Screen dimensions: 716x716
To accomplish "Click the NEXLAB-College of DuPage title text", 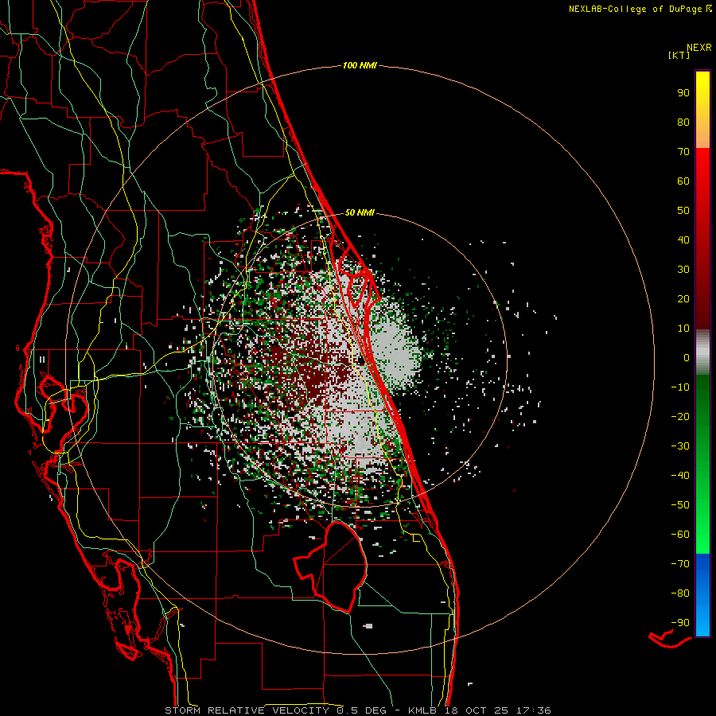I will coord(640,9).
